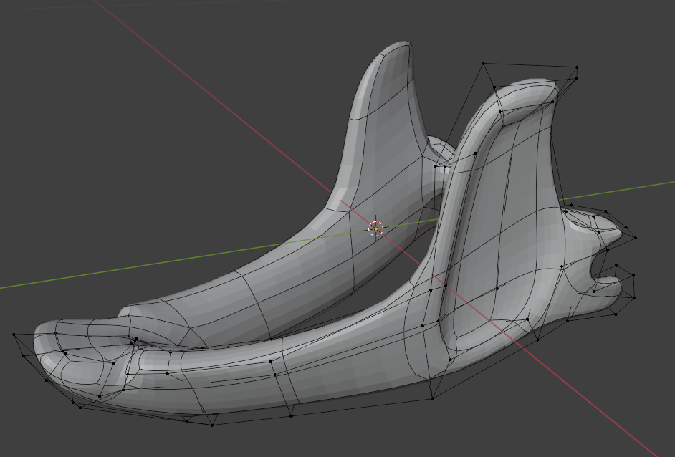Select the leftmost cage vertex at chin
The image size is (675, 457).
[x=14, y=335]
